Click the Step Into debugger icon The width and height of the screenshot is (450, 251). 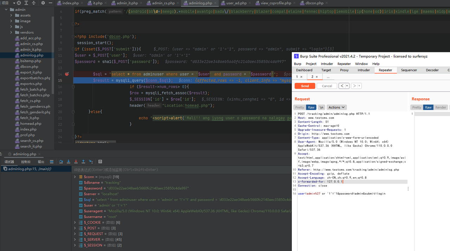pos(69,161)
